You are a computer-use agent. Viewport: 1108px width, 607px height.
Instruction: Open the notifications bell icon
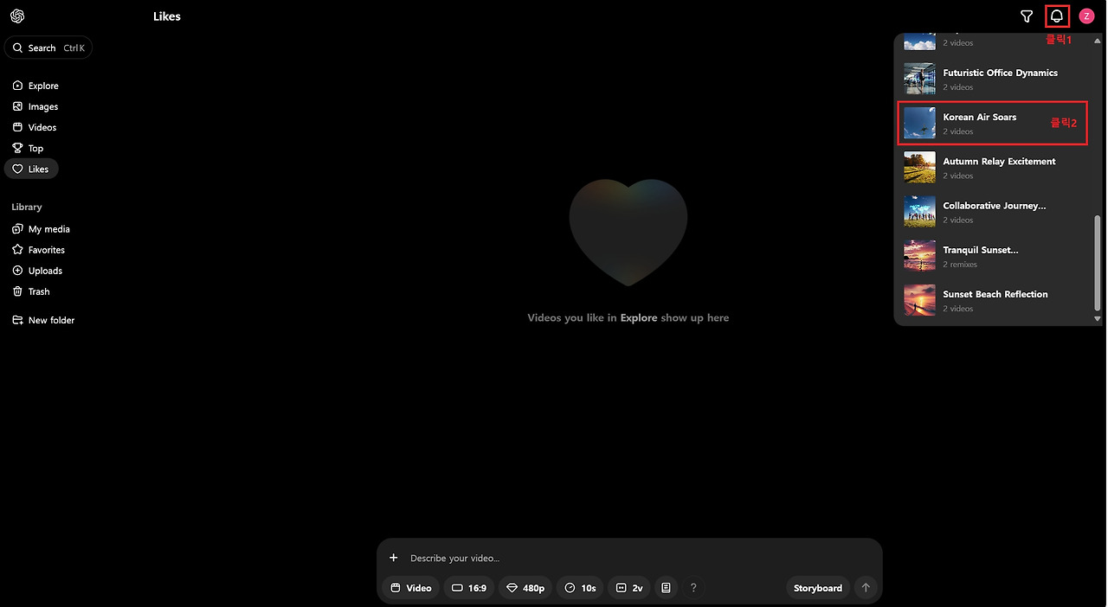1057,16
